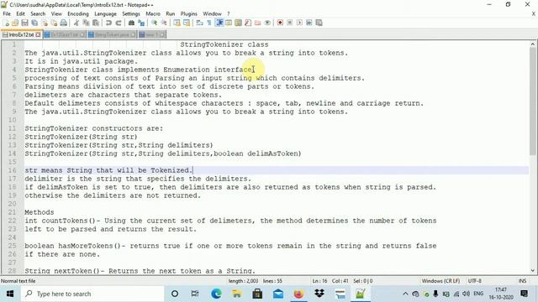Open Find with the binoculars icon
538x302 pixels.
[x=131, y=23]
